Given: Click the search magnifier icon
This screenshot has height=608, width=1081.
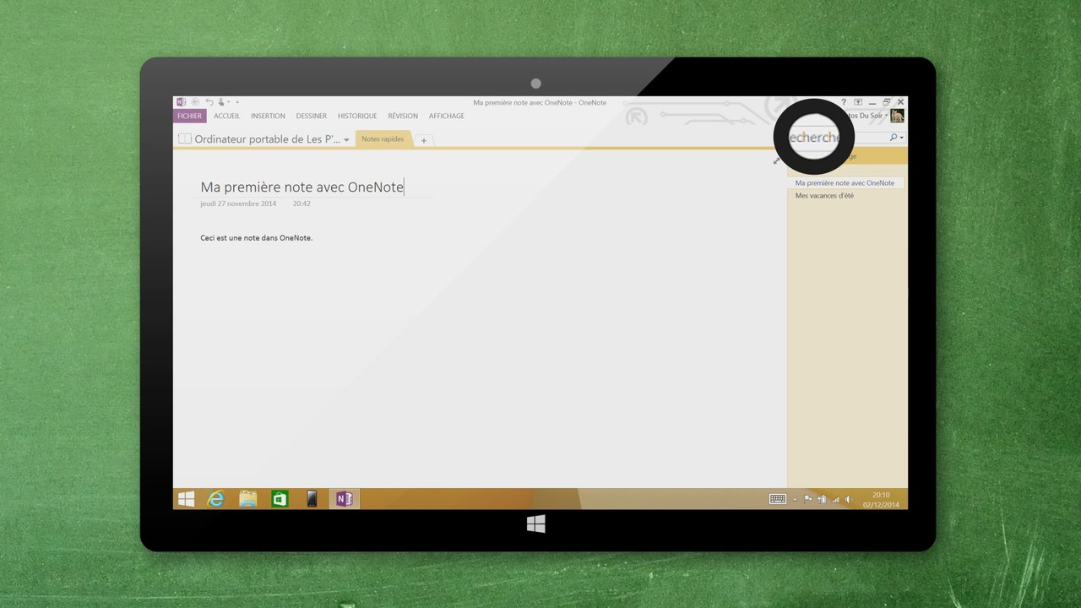Looking at the screenshot, I should coord(894,137).
